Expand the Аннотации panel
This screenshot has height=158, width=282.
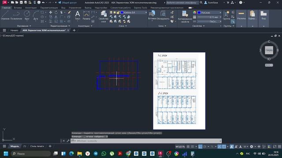(85, 26)
